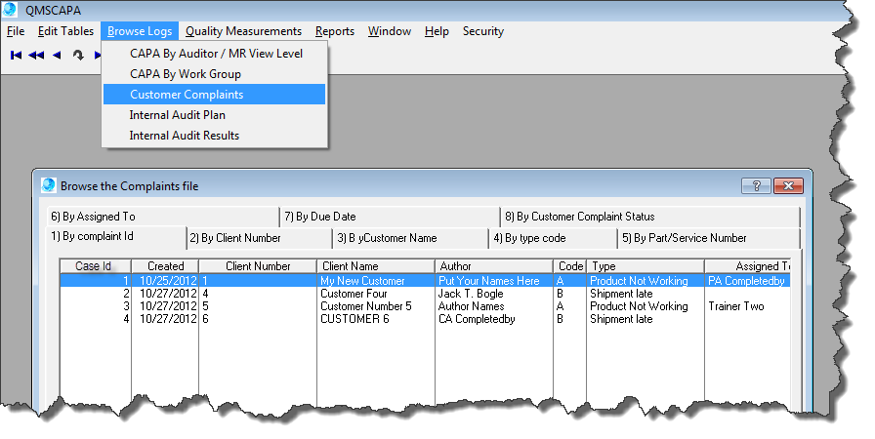
Task: Click the curved arrow toolbar icon
Action: 78,56
